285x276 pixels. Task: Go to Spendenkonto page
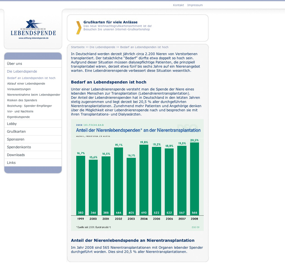tap(33, 147)
